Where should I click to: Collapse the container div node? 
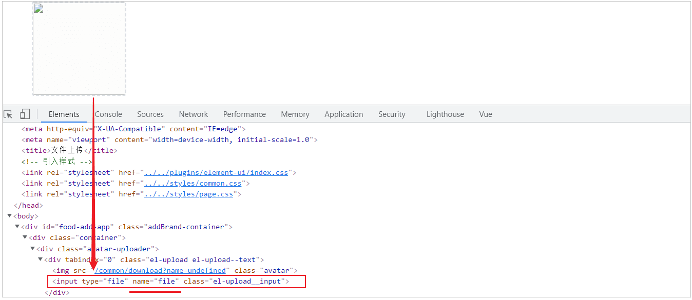(25, 237)
